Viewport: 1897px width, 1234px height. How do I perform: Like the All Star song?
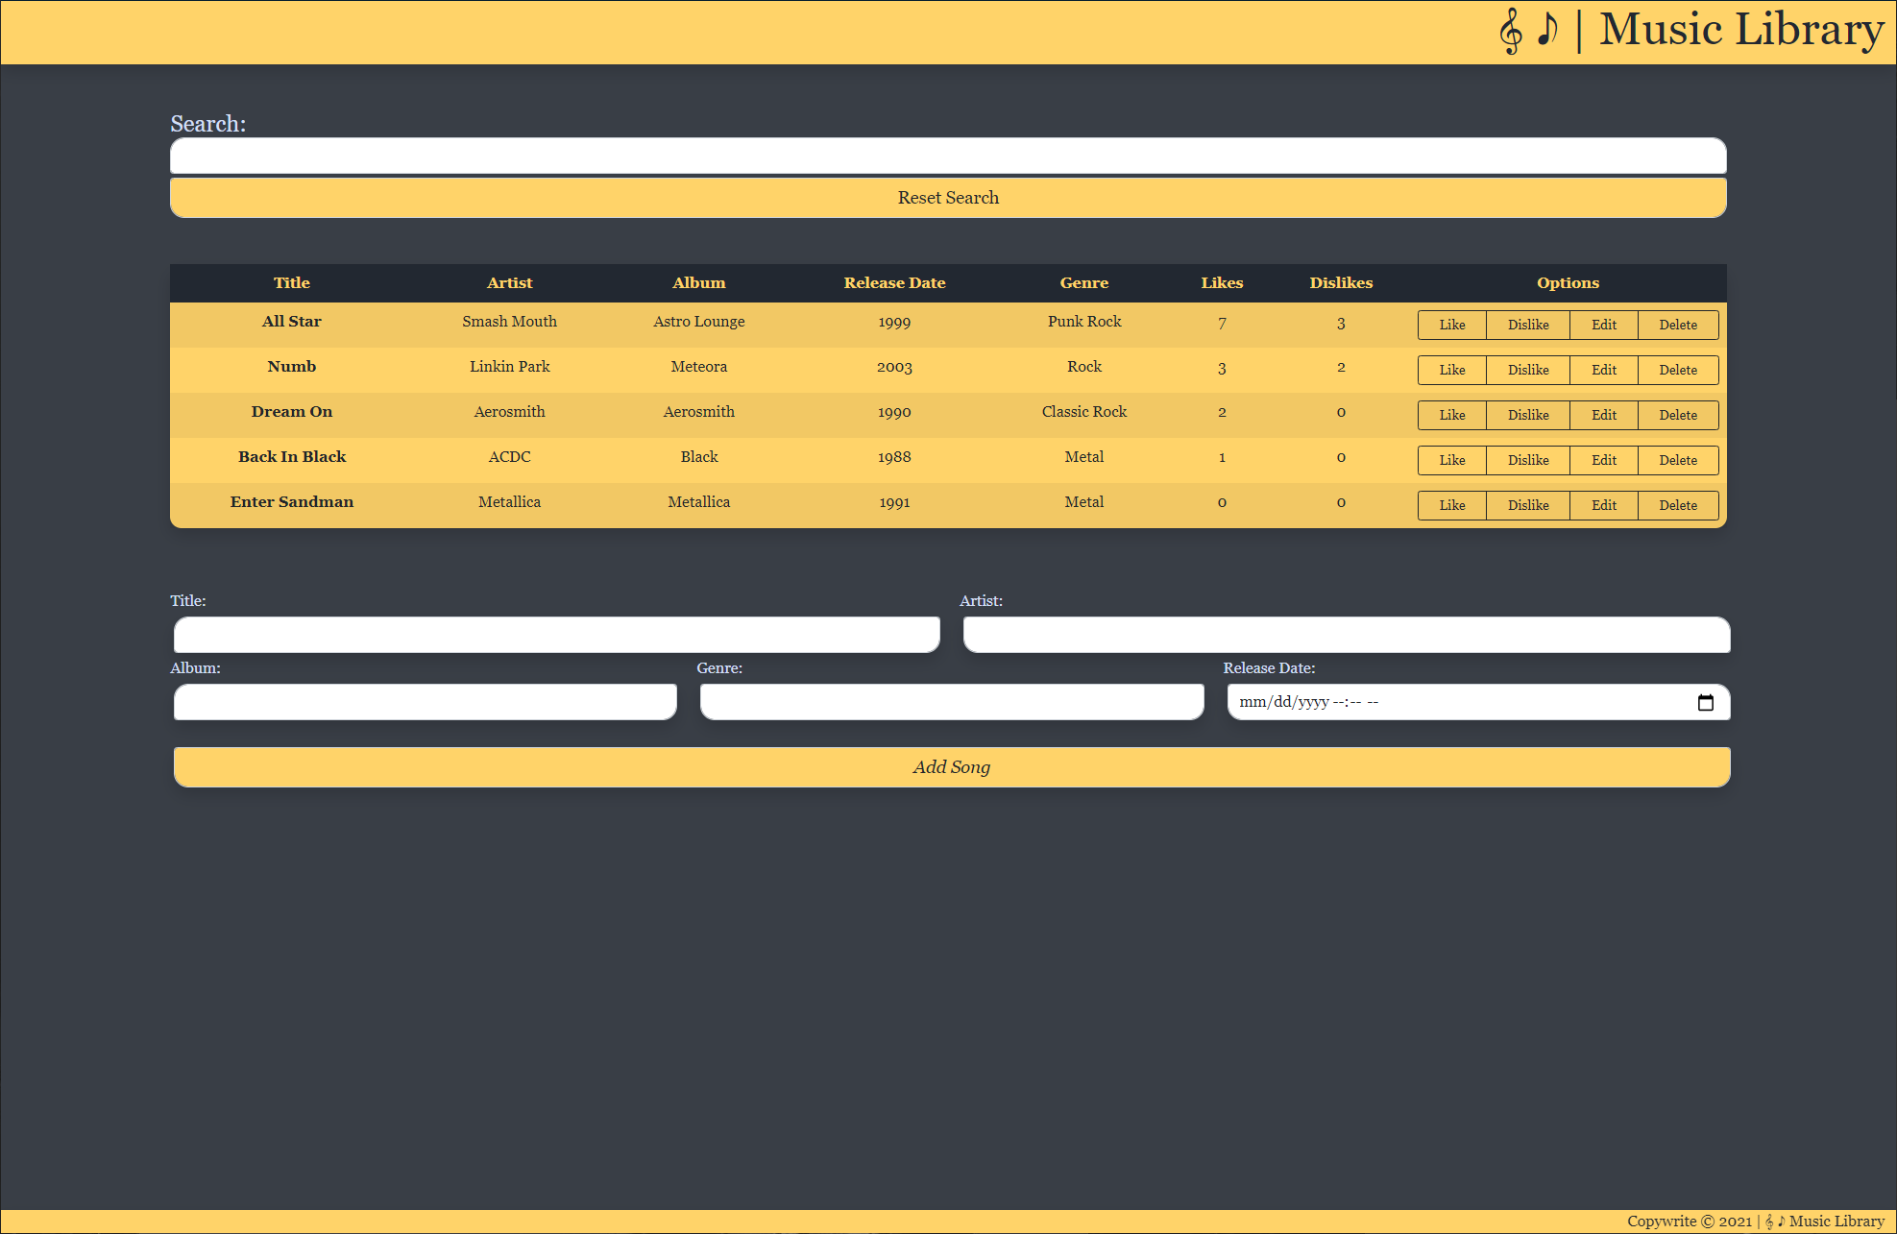[x=1452, y=326]
